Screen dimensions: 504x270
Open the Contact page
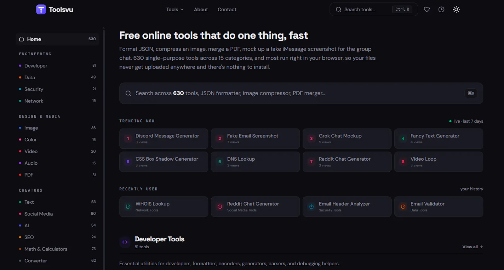227,9
